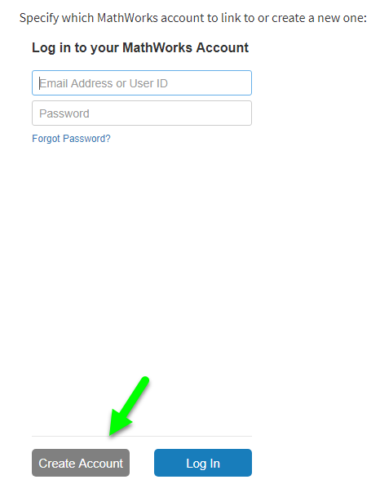The height and width of the screenshot is (484, 380).
Task: Click the field below the email box
Action: 142,113
